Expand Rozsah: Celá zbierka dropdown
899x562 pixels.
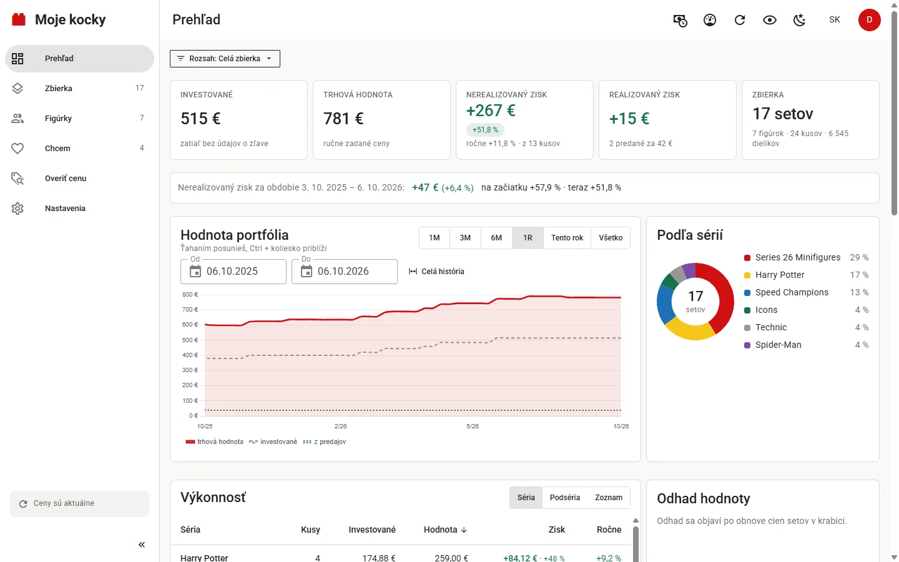coord(225,59)
